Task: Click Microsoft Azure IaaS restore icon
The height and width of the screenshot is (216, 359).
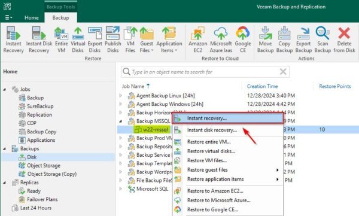Action: 221,39
